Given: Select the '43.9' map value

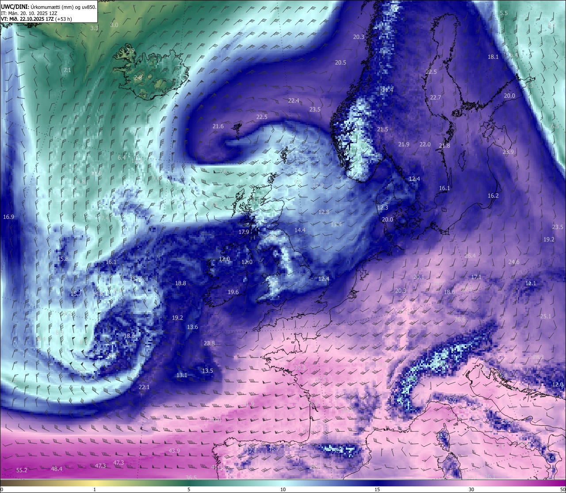Looking at the screenshot, I should coord(174,451).
